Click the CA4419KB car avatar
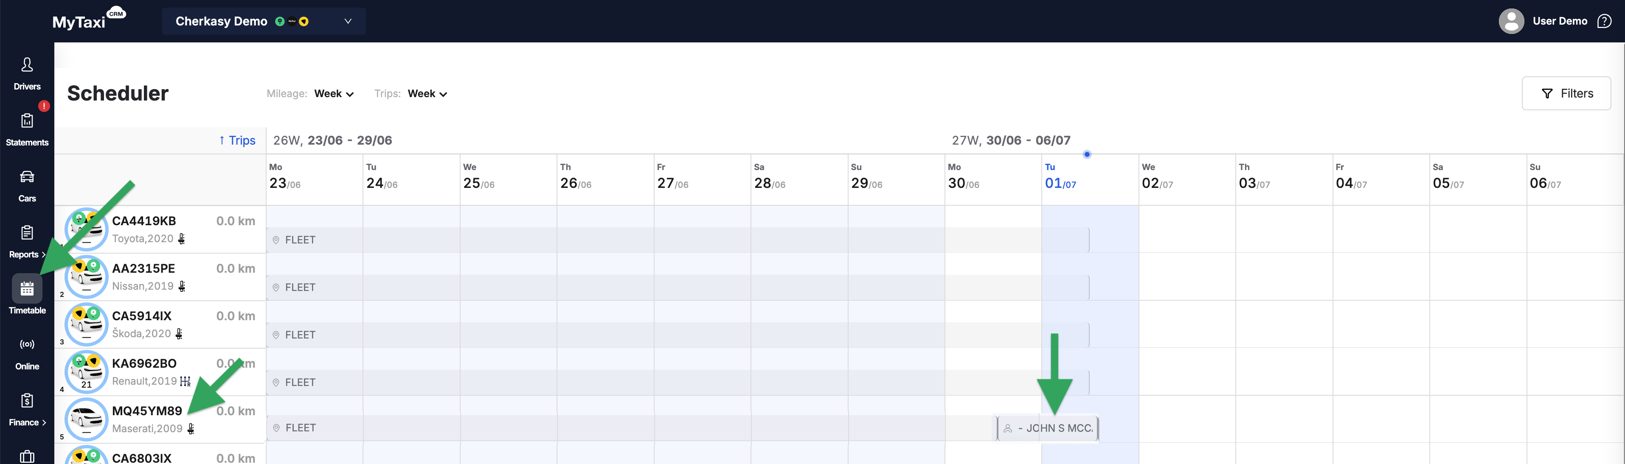The height and width of the screenshot is (464, 1625). coord(87,229)
